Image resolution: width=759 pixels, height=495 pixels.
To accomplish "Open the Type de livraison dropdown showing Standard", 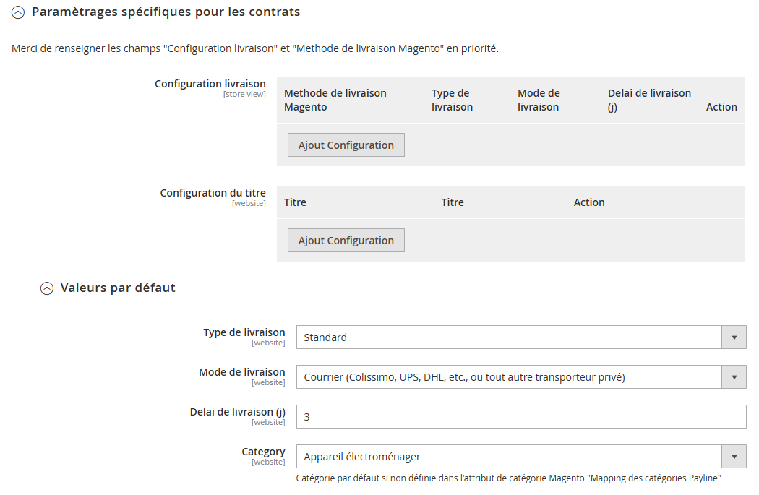I will (509, 337).
